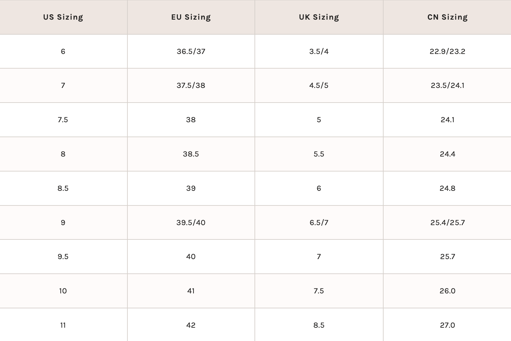The height and width of the screenshot is (341, 511).
Task: Click the CN size 27.0 cell
Action: click(447, 325)
